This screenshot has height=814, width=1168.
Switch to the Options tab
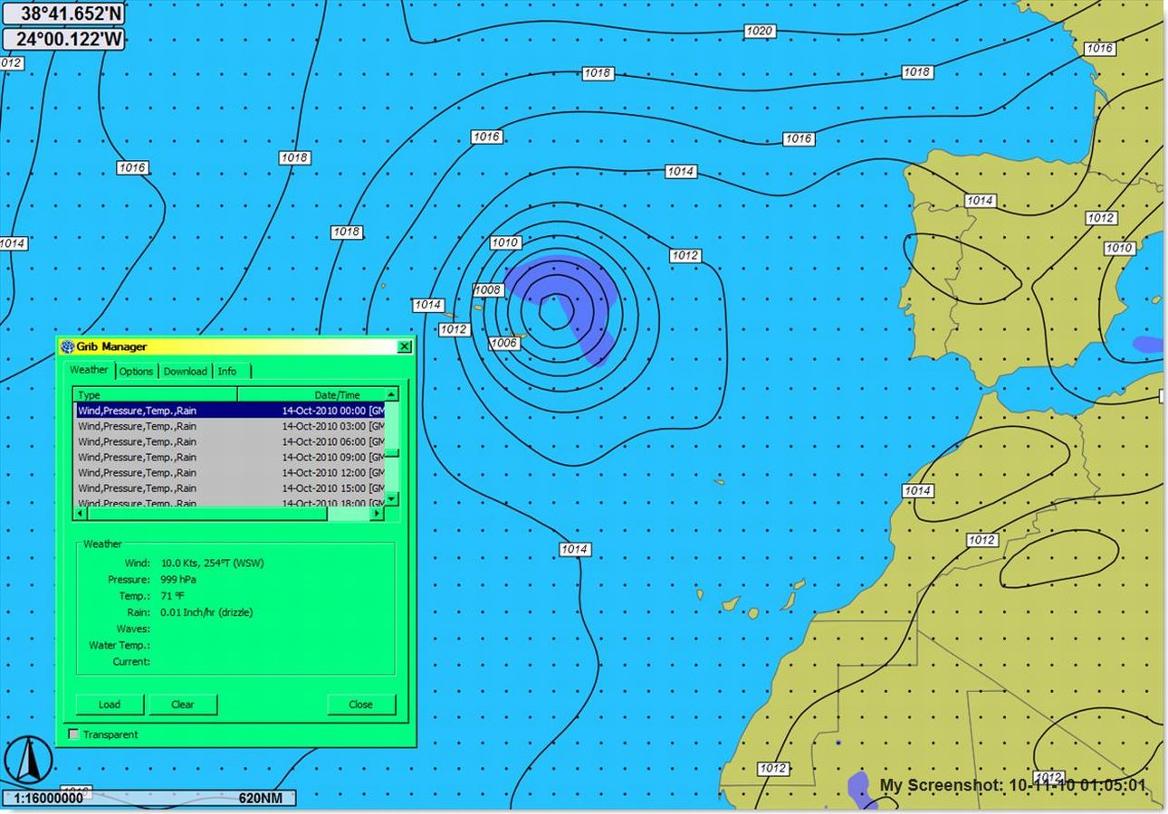(136, 371)
